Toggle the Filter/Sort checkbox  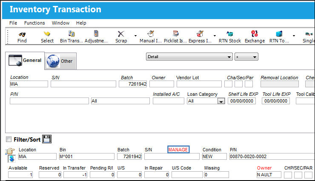pos(9,139)
